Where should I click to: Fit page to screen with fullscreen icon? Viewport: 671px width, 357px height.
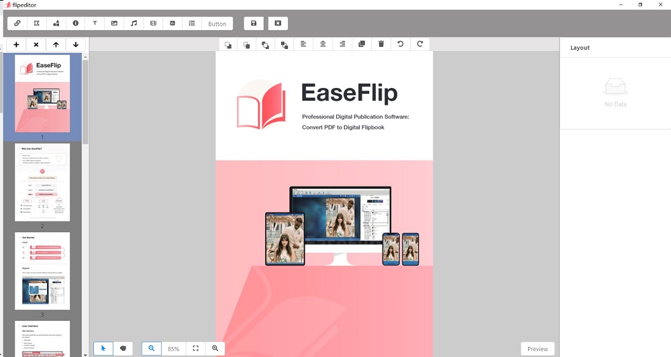195,348
